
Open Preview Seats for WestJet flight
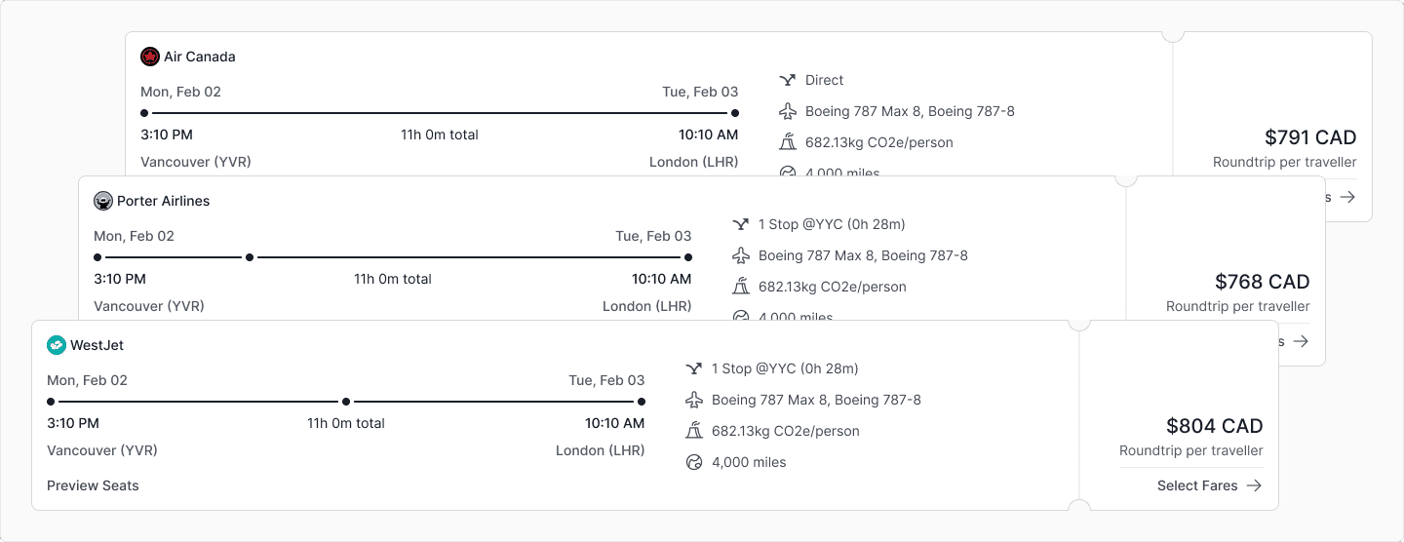pos(93,485)
